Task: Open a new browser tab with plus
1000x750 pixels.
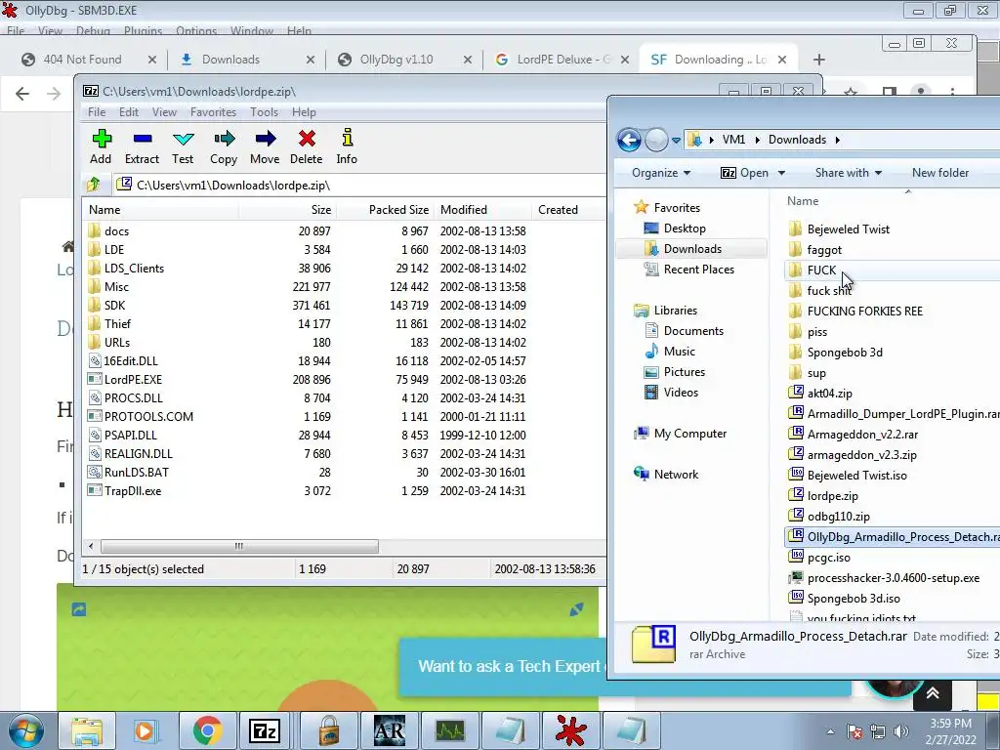Action: click(819, 60)
